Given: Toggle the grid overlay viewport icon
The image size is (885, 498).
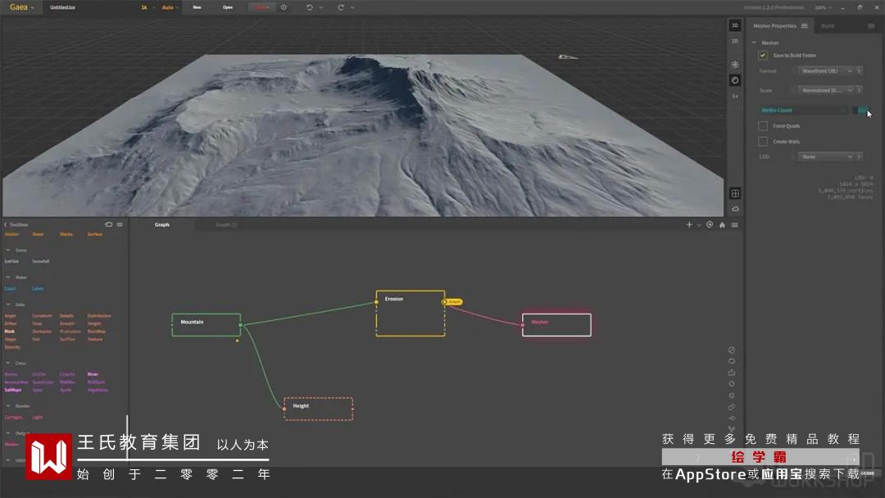Looking at the screenshot, I should pos(735,193).
